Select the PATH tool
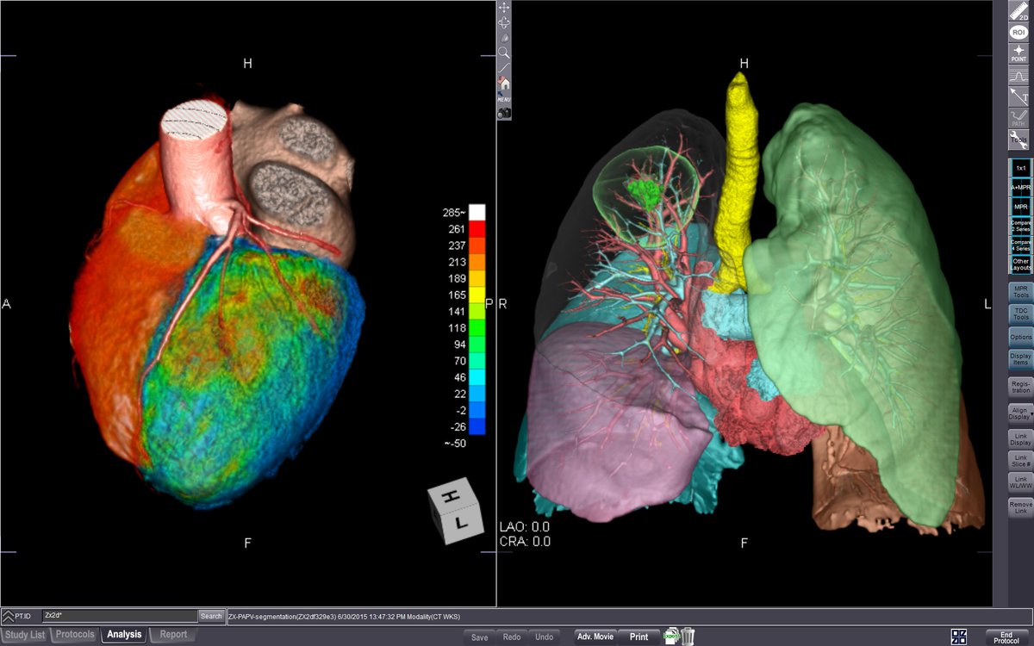The width and height of the screenshot is (1034, 646). [x=1018, y=119]
